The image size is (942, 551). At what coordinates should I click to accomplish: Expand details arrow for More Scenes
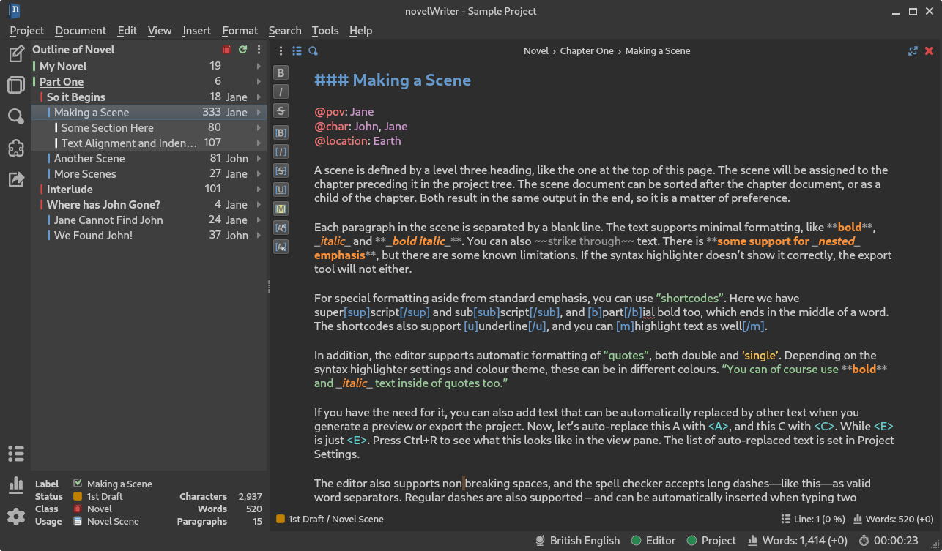pos(259,173)
